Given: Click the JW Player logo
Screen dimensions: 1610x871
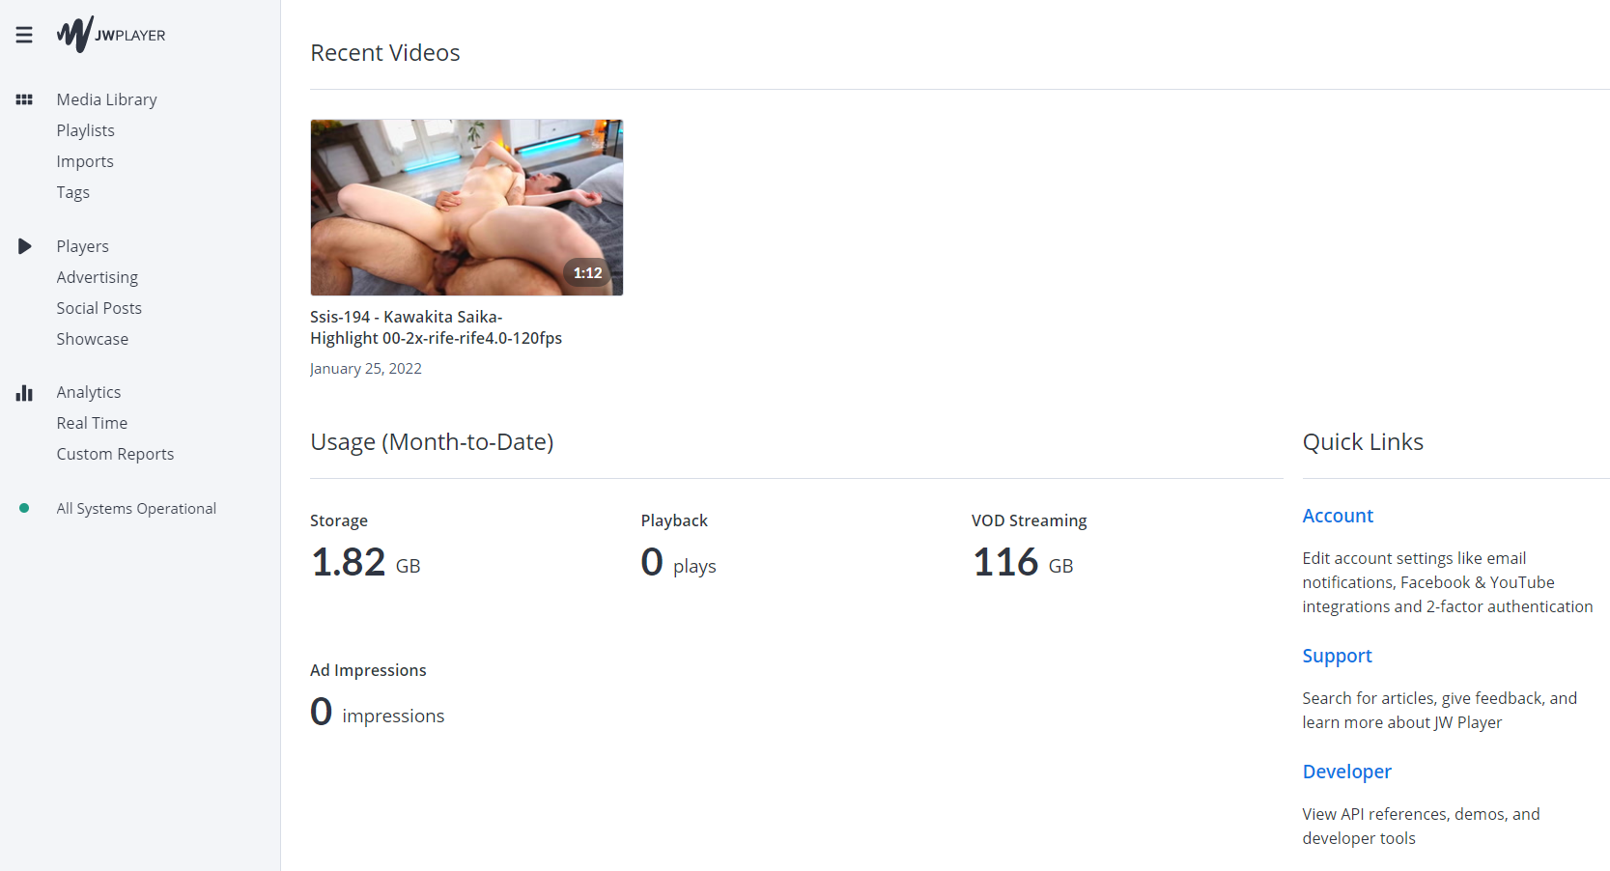Looking at the screenshot, I should point(111,35).
